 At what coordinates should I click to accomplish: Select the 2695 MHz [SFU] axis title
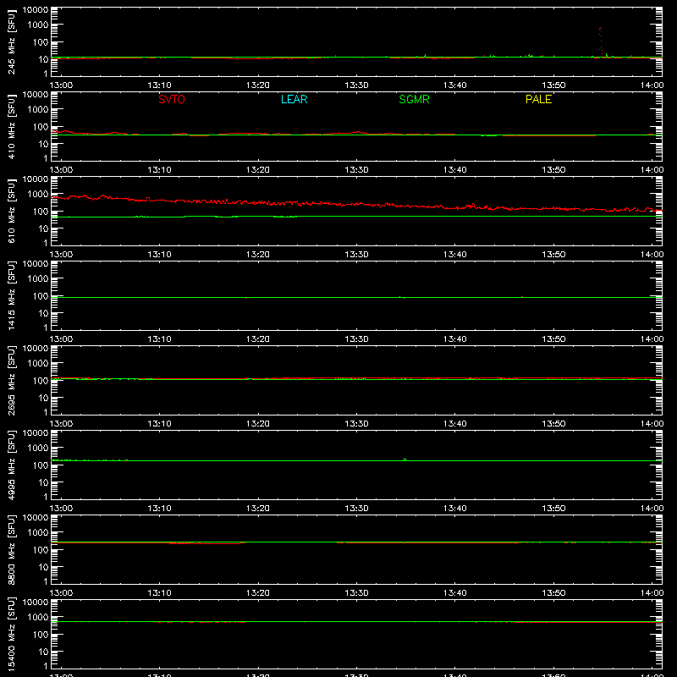click(x=11, y=380)
